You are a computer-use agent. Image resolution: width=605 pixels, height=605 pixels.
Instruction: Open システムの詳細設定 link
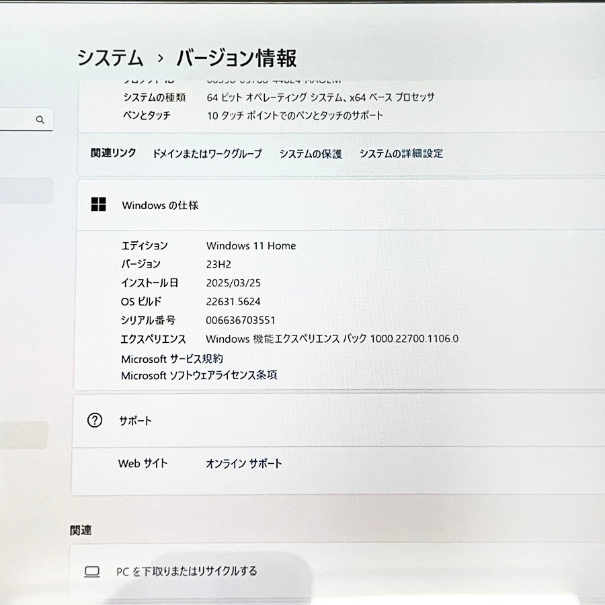coord(401,153)
